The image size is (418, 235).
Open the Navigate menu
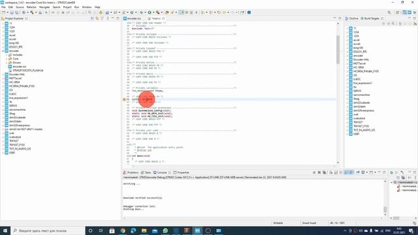(x=44, y=7)
